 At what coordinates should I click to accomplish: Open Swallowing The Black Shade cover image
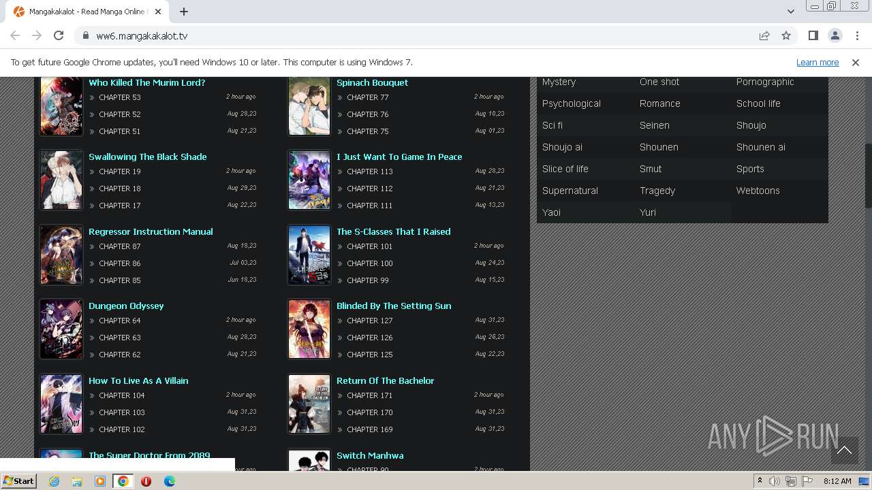[x=61, y=180]
